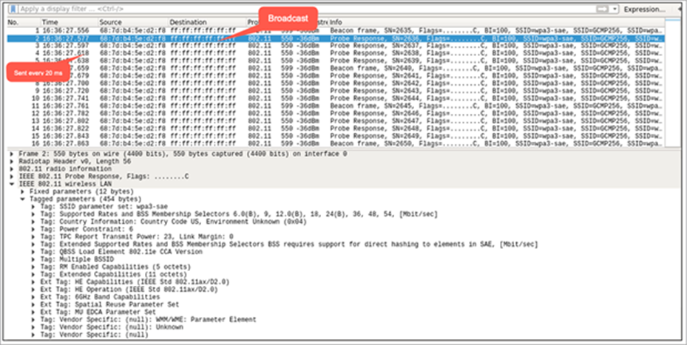
Task: Select the Beacon frame packet SN=2650
Action: (x=336, y=143)
